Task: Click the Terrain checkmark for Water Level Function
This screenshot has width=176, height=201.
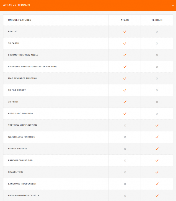Action: (x=157, y=137)
